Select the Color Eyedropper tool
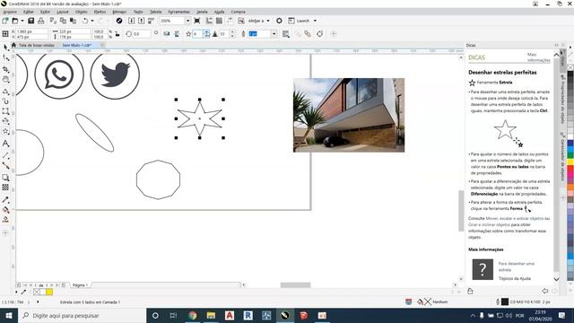This screenshot has height=323, width=574. point(6,199)
